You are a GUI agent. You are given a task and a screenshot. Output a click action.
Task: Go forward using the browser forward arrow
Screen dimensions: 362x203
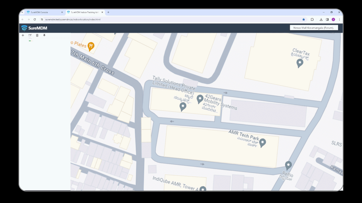(x=29, y=19)
